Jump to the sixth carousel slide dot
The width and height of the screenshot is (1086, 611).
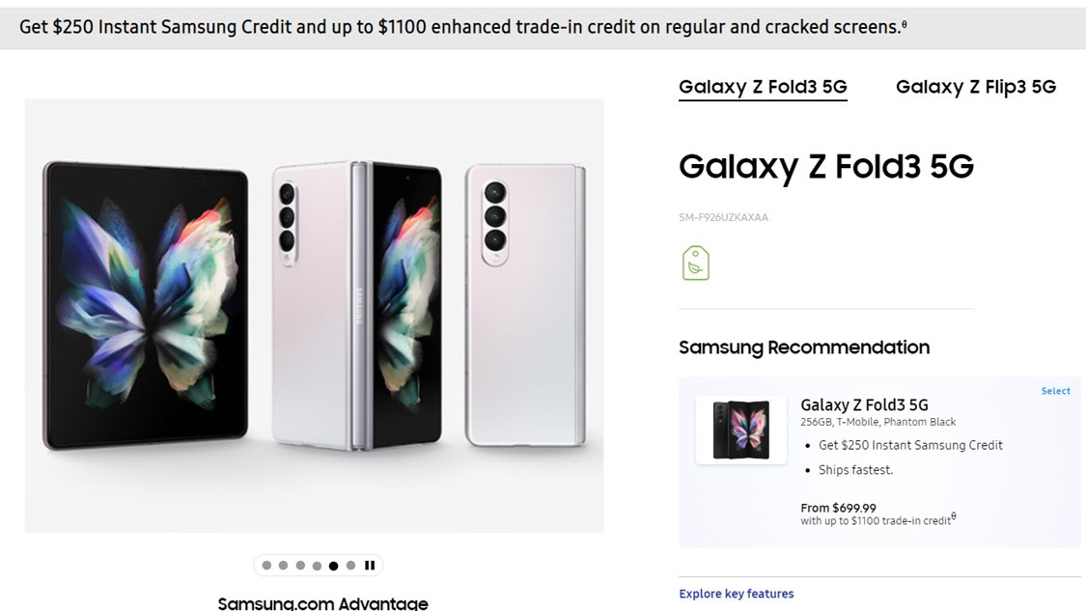[x=350, y=566]
